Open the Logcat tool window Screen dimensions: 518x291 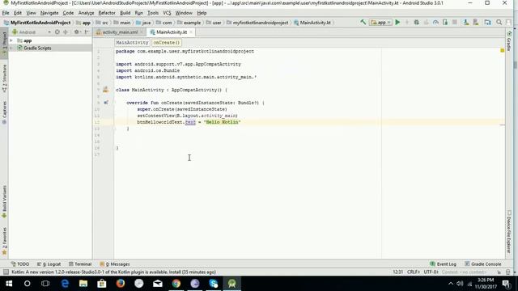pos(49,264)
